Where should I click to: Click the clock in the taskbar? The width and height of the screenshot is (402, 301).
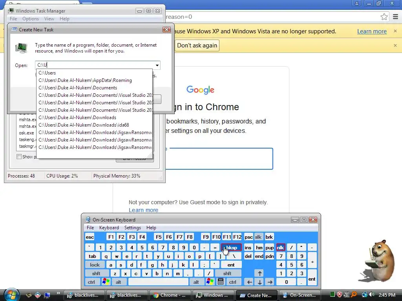[387, 295]
